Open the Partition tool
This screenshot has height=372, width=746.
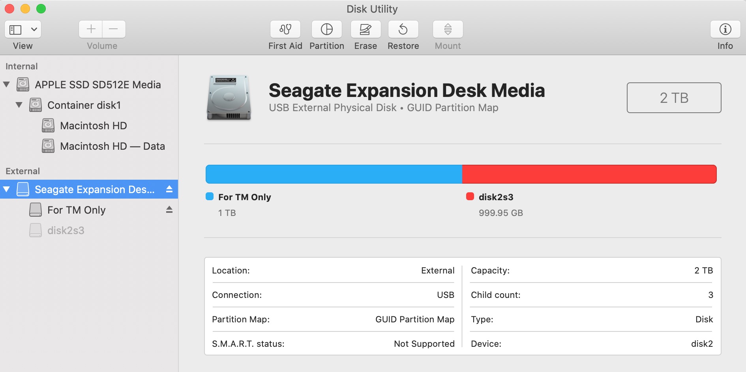(326, 30)
